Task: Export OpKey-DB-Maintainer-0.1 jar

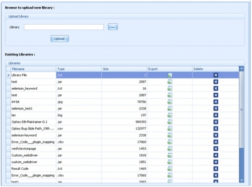Action: (170, 122)
